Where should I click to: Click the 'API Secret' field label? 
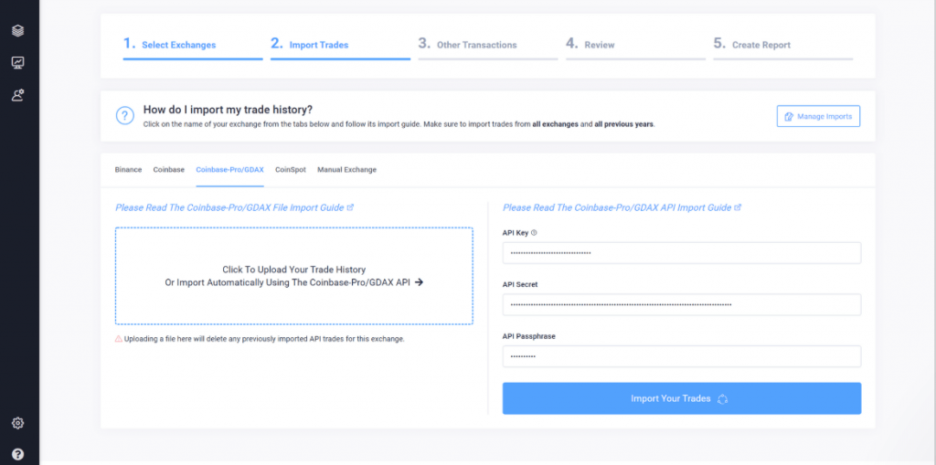520,285
